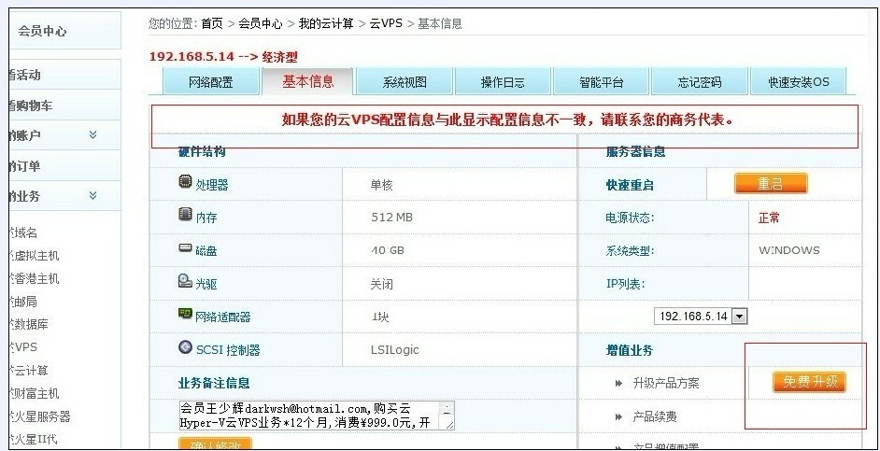Open the 系统视图 tab
This screenshot has height=451, width=880.
405,82
